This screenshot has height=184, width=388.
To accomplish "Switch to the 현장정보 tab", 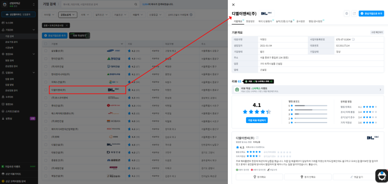I will point(250,21).
